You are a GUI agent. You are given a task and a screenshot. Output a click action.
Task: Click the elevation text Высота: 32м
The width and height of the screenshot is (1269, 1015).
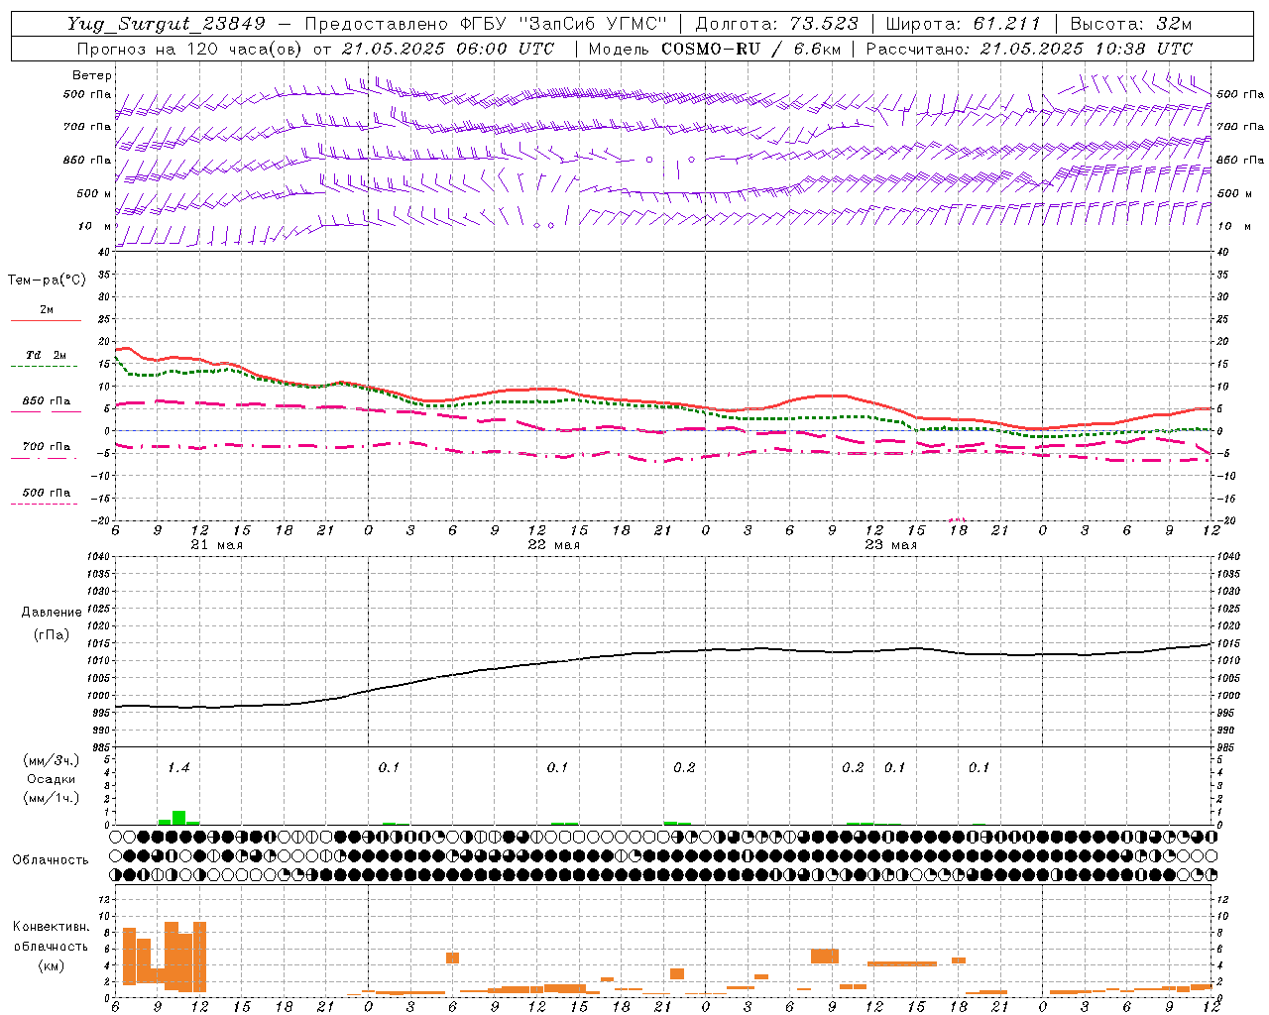(1131, 24)
